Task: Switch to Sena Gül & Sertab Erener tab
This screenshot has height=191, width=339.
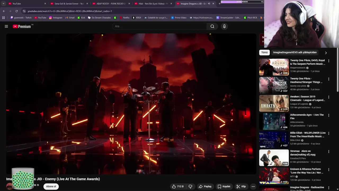Action: click(x=69, y=3)
